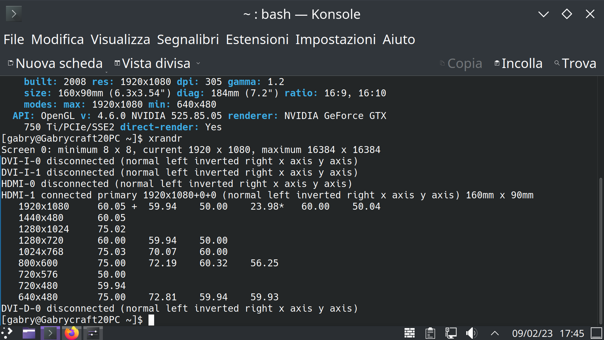This screenshot has height=340, width=604.
Task: Open the KDE application launcher
Action: (x=7, y=333)
